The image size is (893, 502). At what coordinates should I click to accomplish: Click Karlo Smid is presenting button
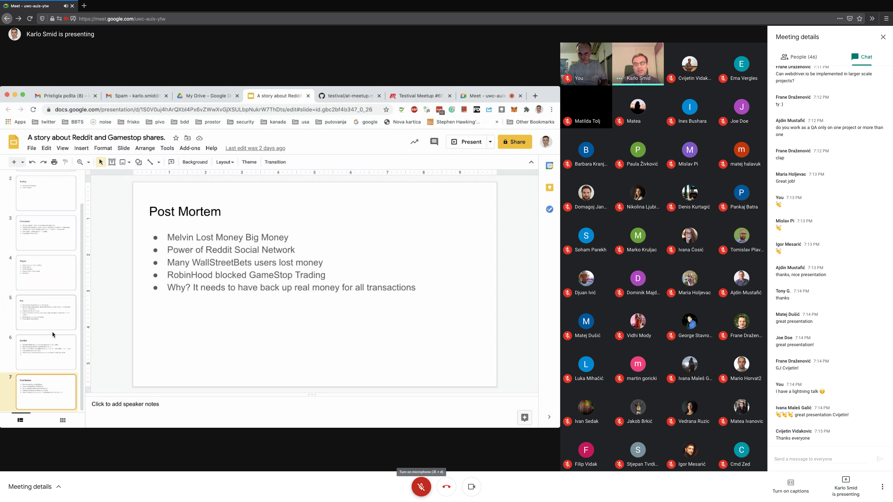pyautogui.click(x=846, y=487)
